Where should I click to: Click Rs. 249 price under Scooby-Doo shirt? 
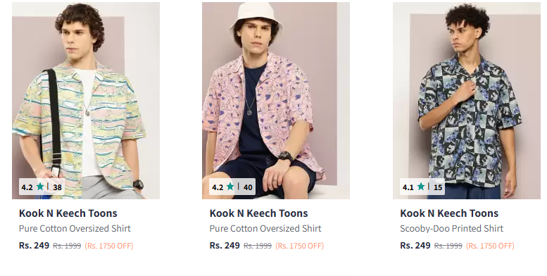pyautogui.click(x=415, y=246)
